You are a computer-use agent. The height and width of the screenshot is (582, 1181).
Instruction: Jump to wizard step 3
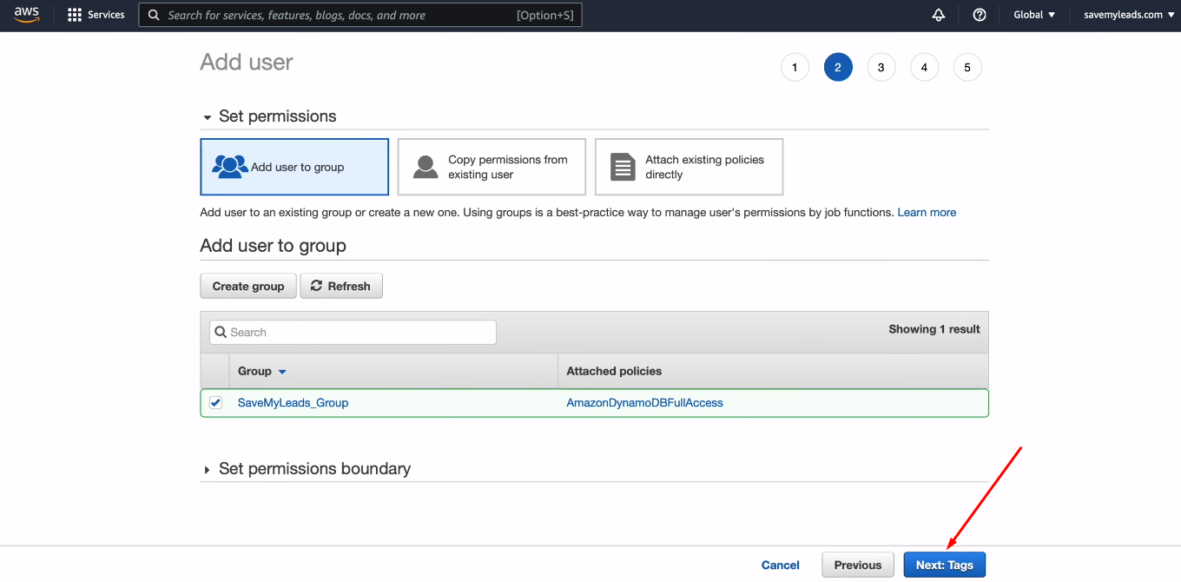coord(881,68)
